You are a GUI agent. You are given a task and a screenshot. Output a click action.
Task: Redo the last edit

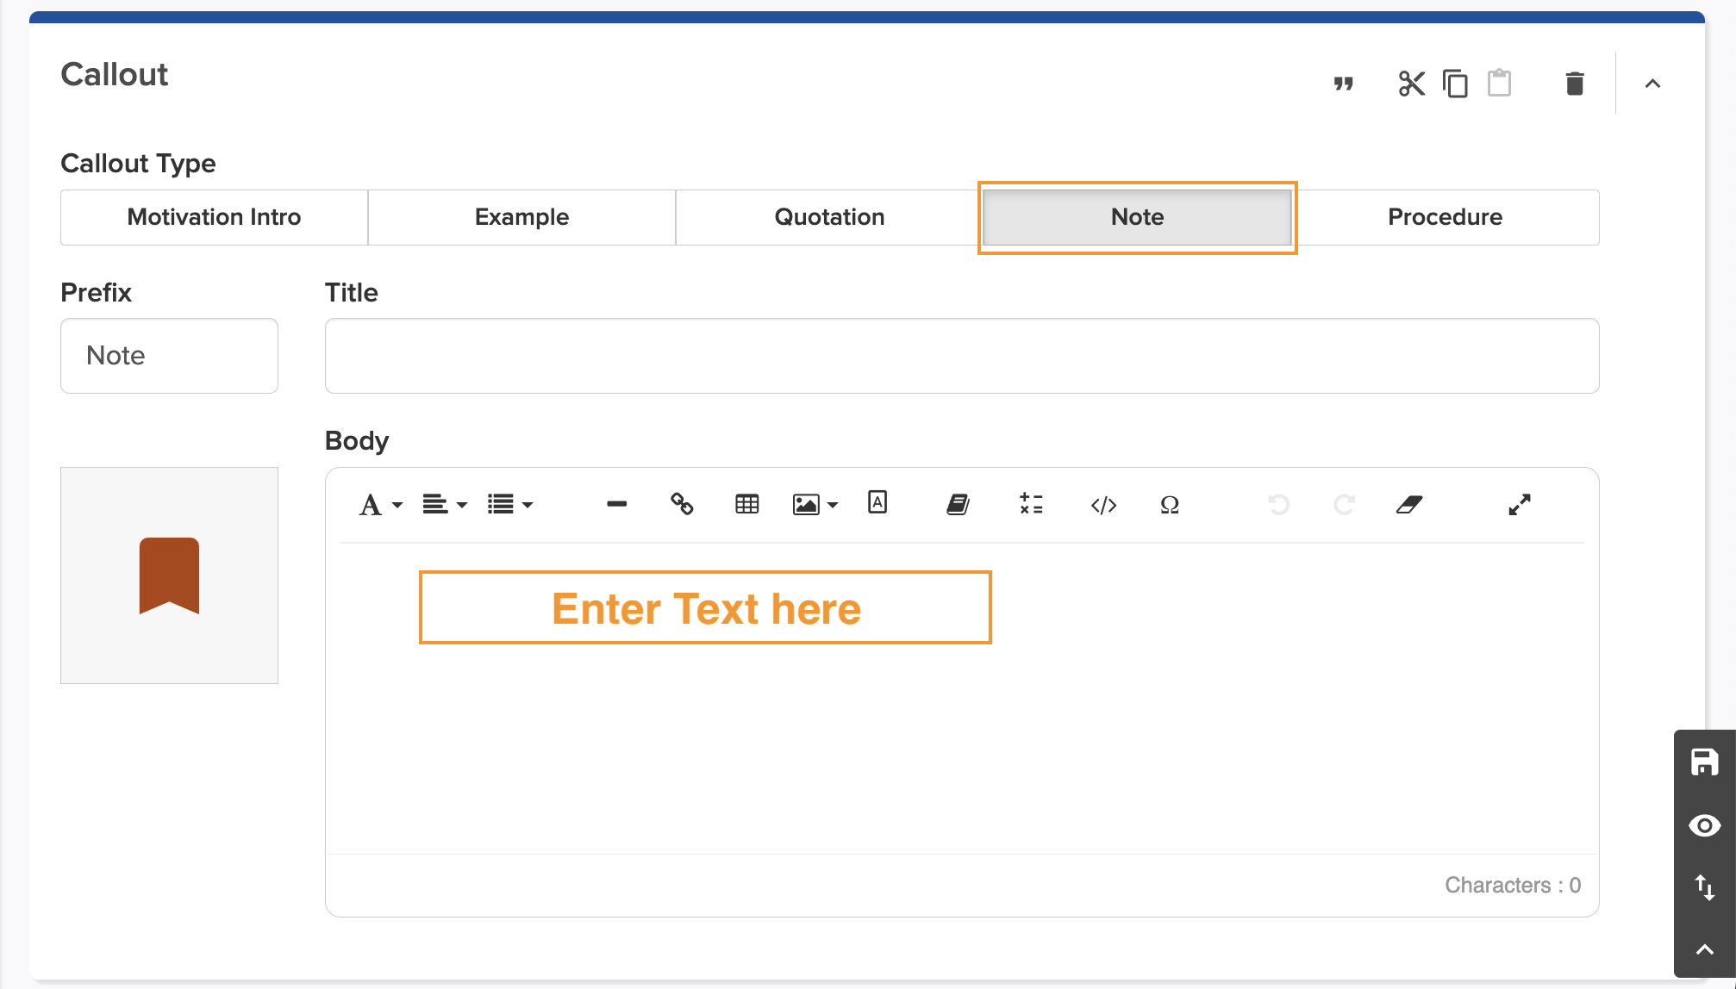(x=1344, y=505)
